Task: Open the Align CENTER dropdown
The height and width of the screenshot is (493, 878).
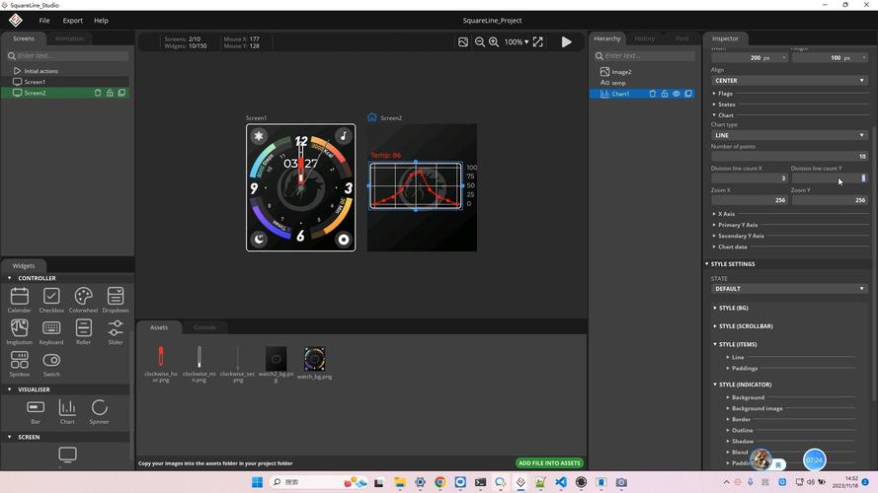Action: (x=788, y=81)
